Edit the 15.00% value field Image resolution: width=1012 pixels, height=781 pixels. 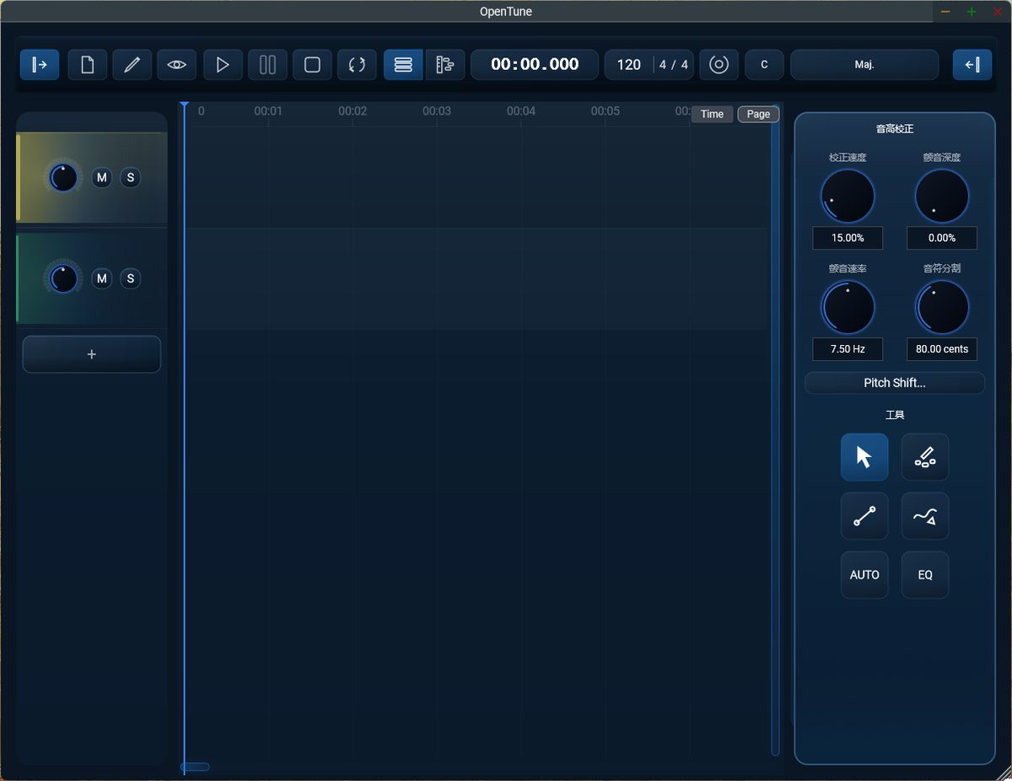pyautogui.click(x=848, y=238)
